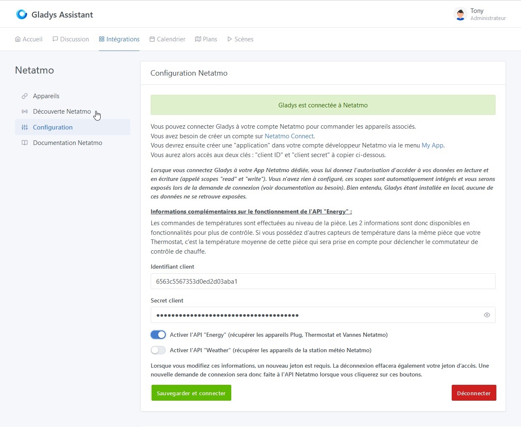Select Découverte Netatmo in sidebar
Screen dimensions: 521x427
tap(61, 112)
